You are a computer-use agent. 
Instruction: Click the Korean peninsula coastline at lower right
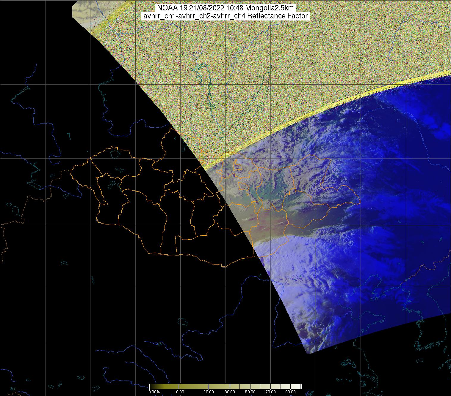pos(443,332)
